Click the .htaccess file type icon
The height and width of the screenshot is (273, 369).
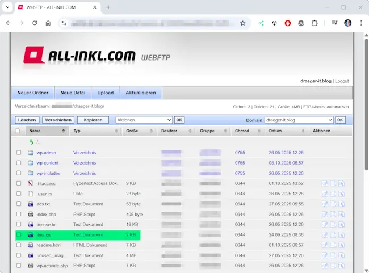[31, 183]
